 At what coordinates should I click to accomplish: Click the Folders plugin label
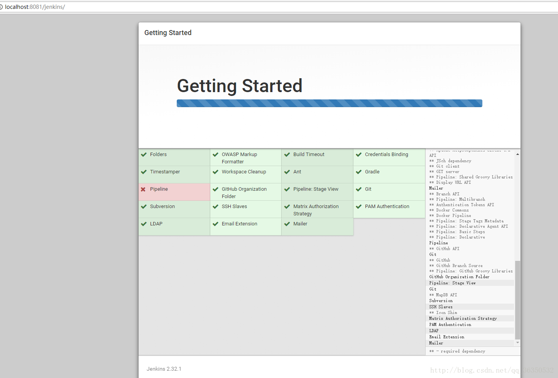(x=158, y=155)
